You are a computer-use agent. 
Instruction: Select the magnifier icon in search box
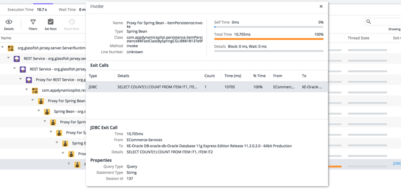coord(368,22)
